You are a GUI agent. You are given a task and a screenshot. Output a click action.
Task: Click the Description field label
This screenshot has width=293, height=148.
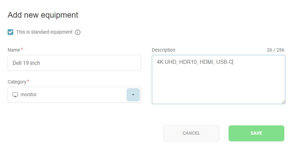coord(163,50)
